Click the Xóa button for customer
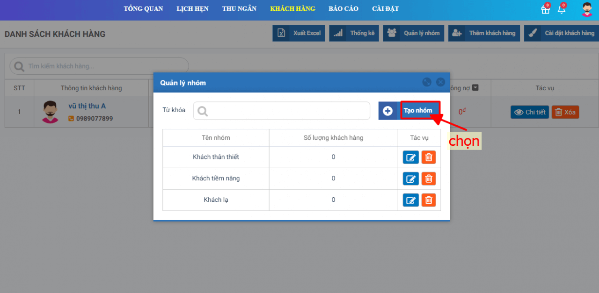Image resolution: width=599 pixels, height=293 pixels. click(x=565, y=112)
